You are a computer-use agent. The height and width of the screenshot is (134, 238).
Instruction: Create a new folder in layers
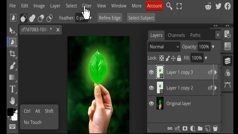200,128
